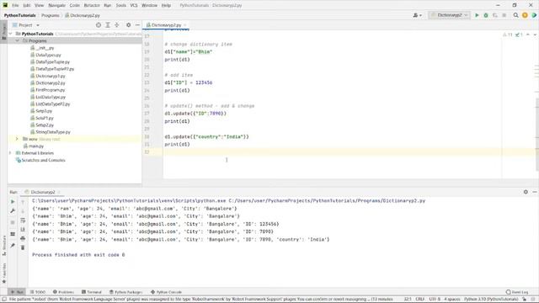Start debugging with the green bug icon

(x=486, y=15)
